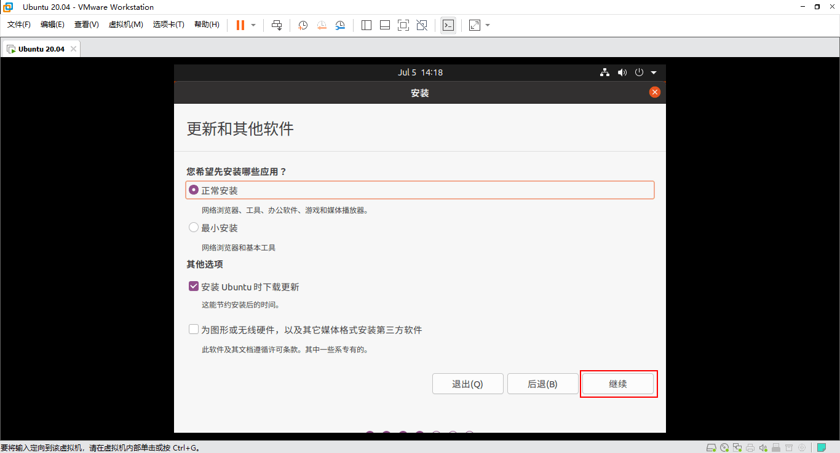
Task: Enable third-party software for graphics and Wi-Fi
Action: (x=194, y=330)
